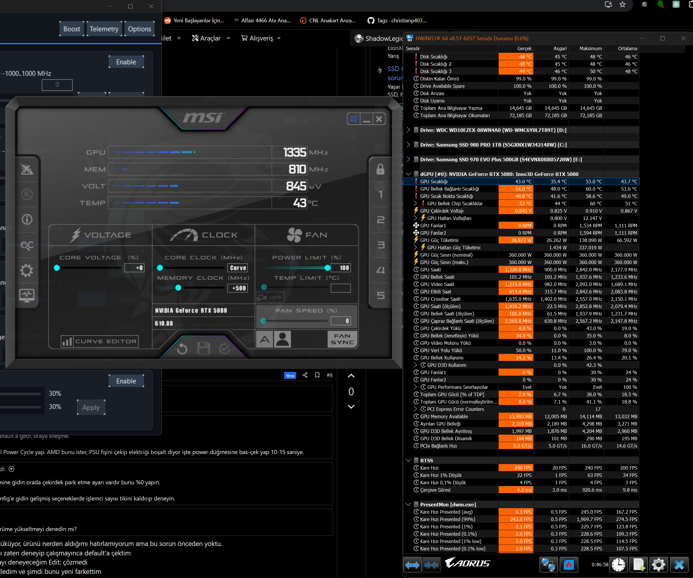The width and height of the screenshot is (693, 578).
Task: Open the Curve Editor in Afterburner
Action: click(x=100, y=341)
